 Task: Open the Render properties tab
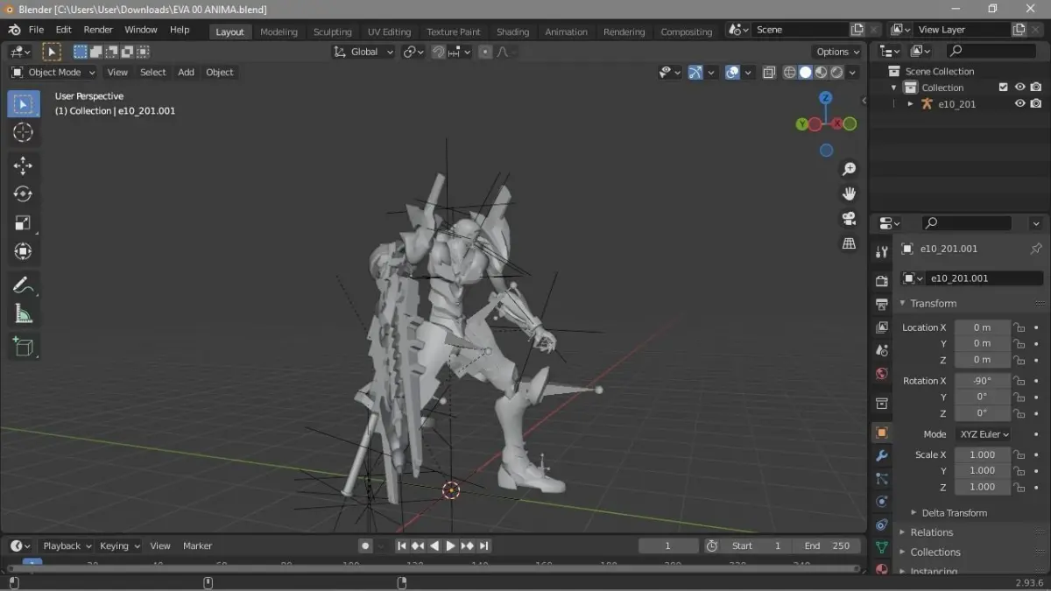coord(882,281)
